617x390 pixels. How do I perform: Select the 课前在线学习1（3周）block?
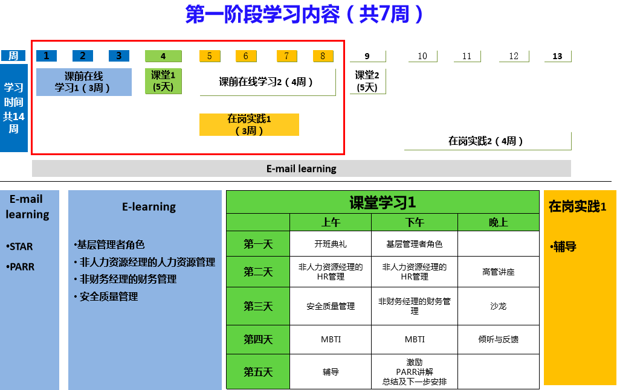(83, 82)
